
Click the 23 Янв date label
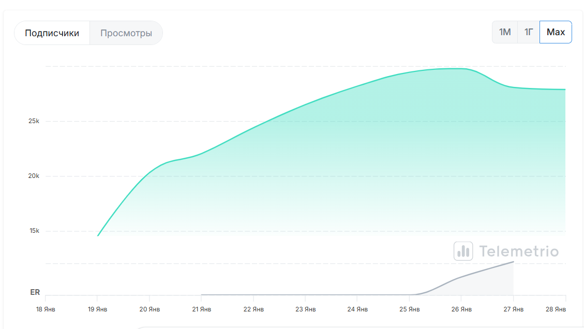305,309
